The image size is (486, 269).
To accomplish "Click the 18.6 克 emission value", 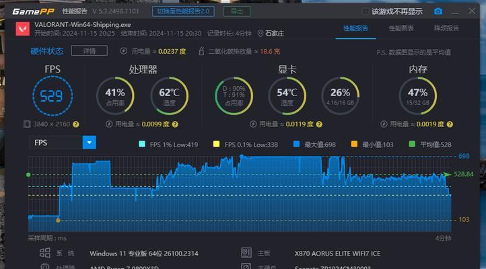I will coord(270,51).
